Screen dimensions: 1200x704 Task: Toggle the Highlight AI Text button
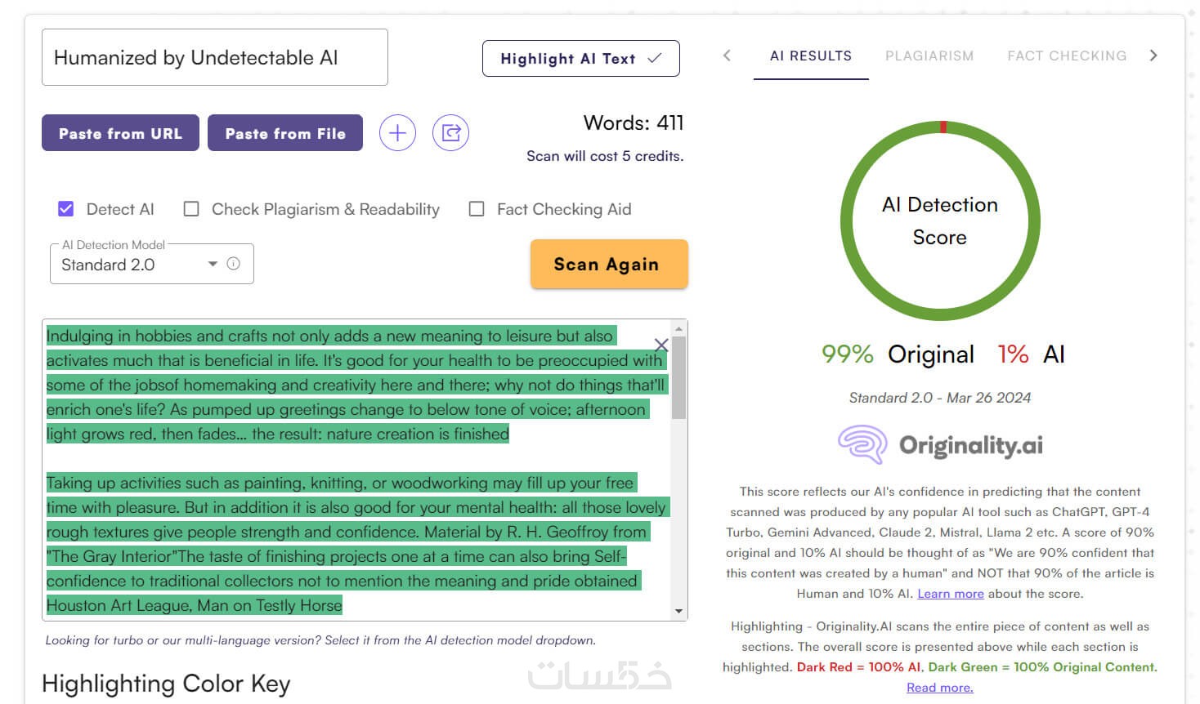(x=580, y=59)
